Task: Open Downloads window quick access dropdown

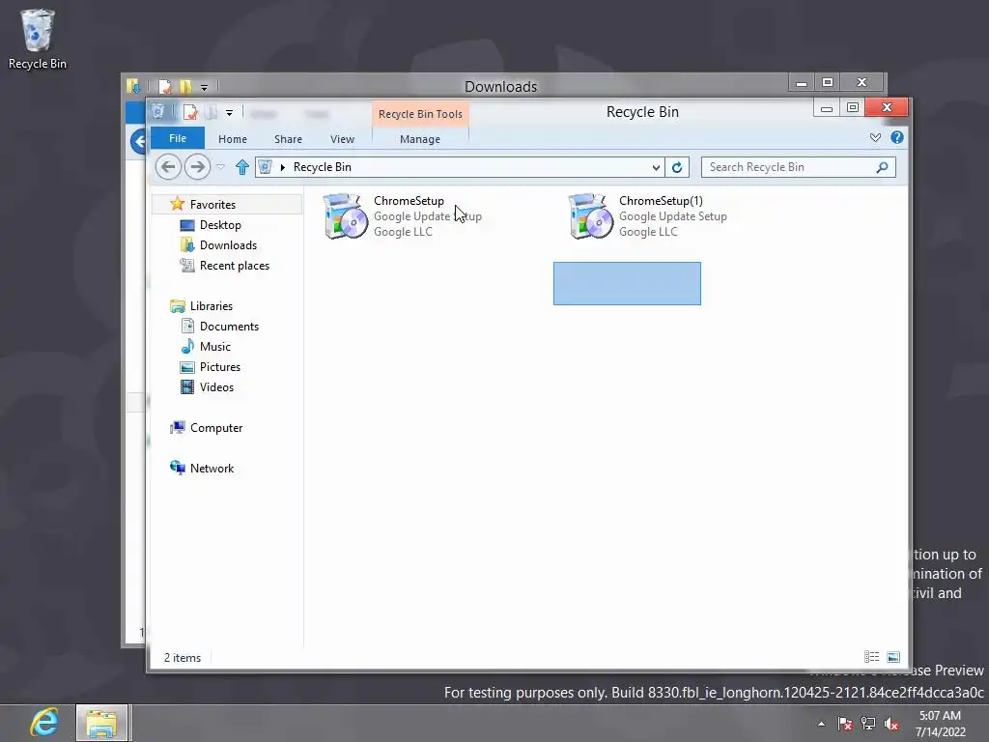Action: pyautogui.click(x=204, y=87)
